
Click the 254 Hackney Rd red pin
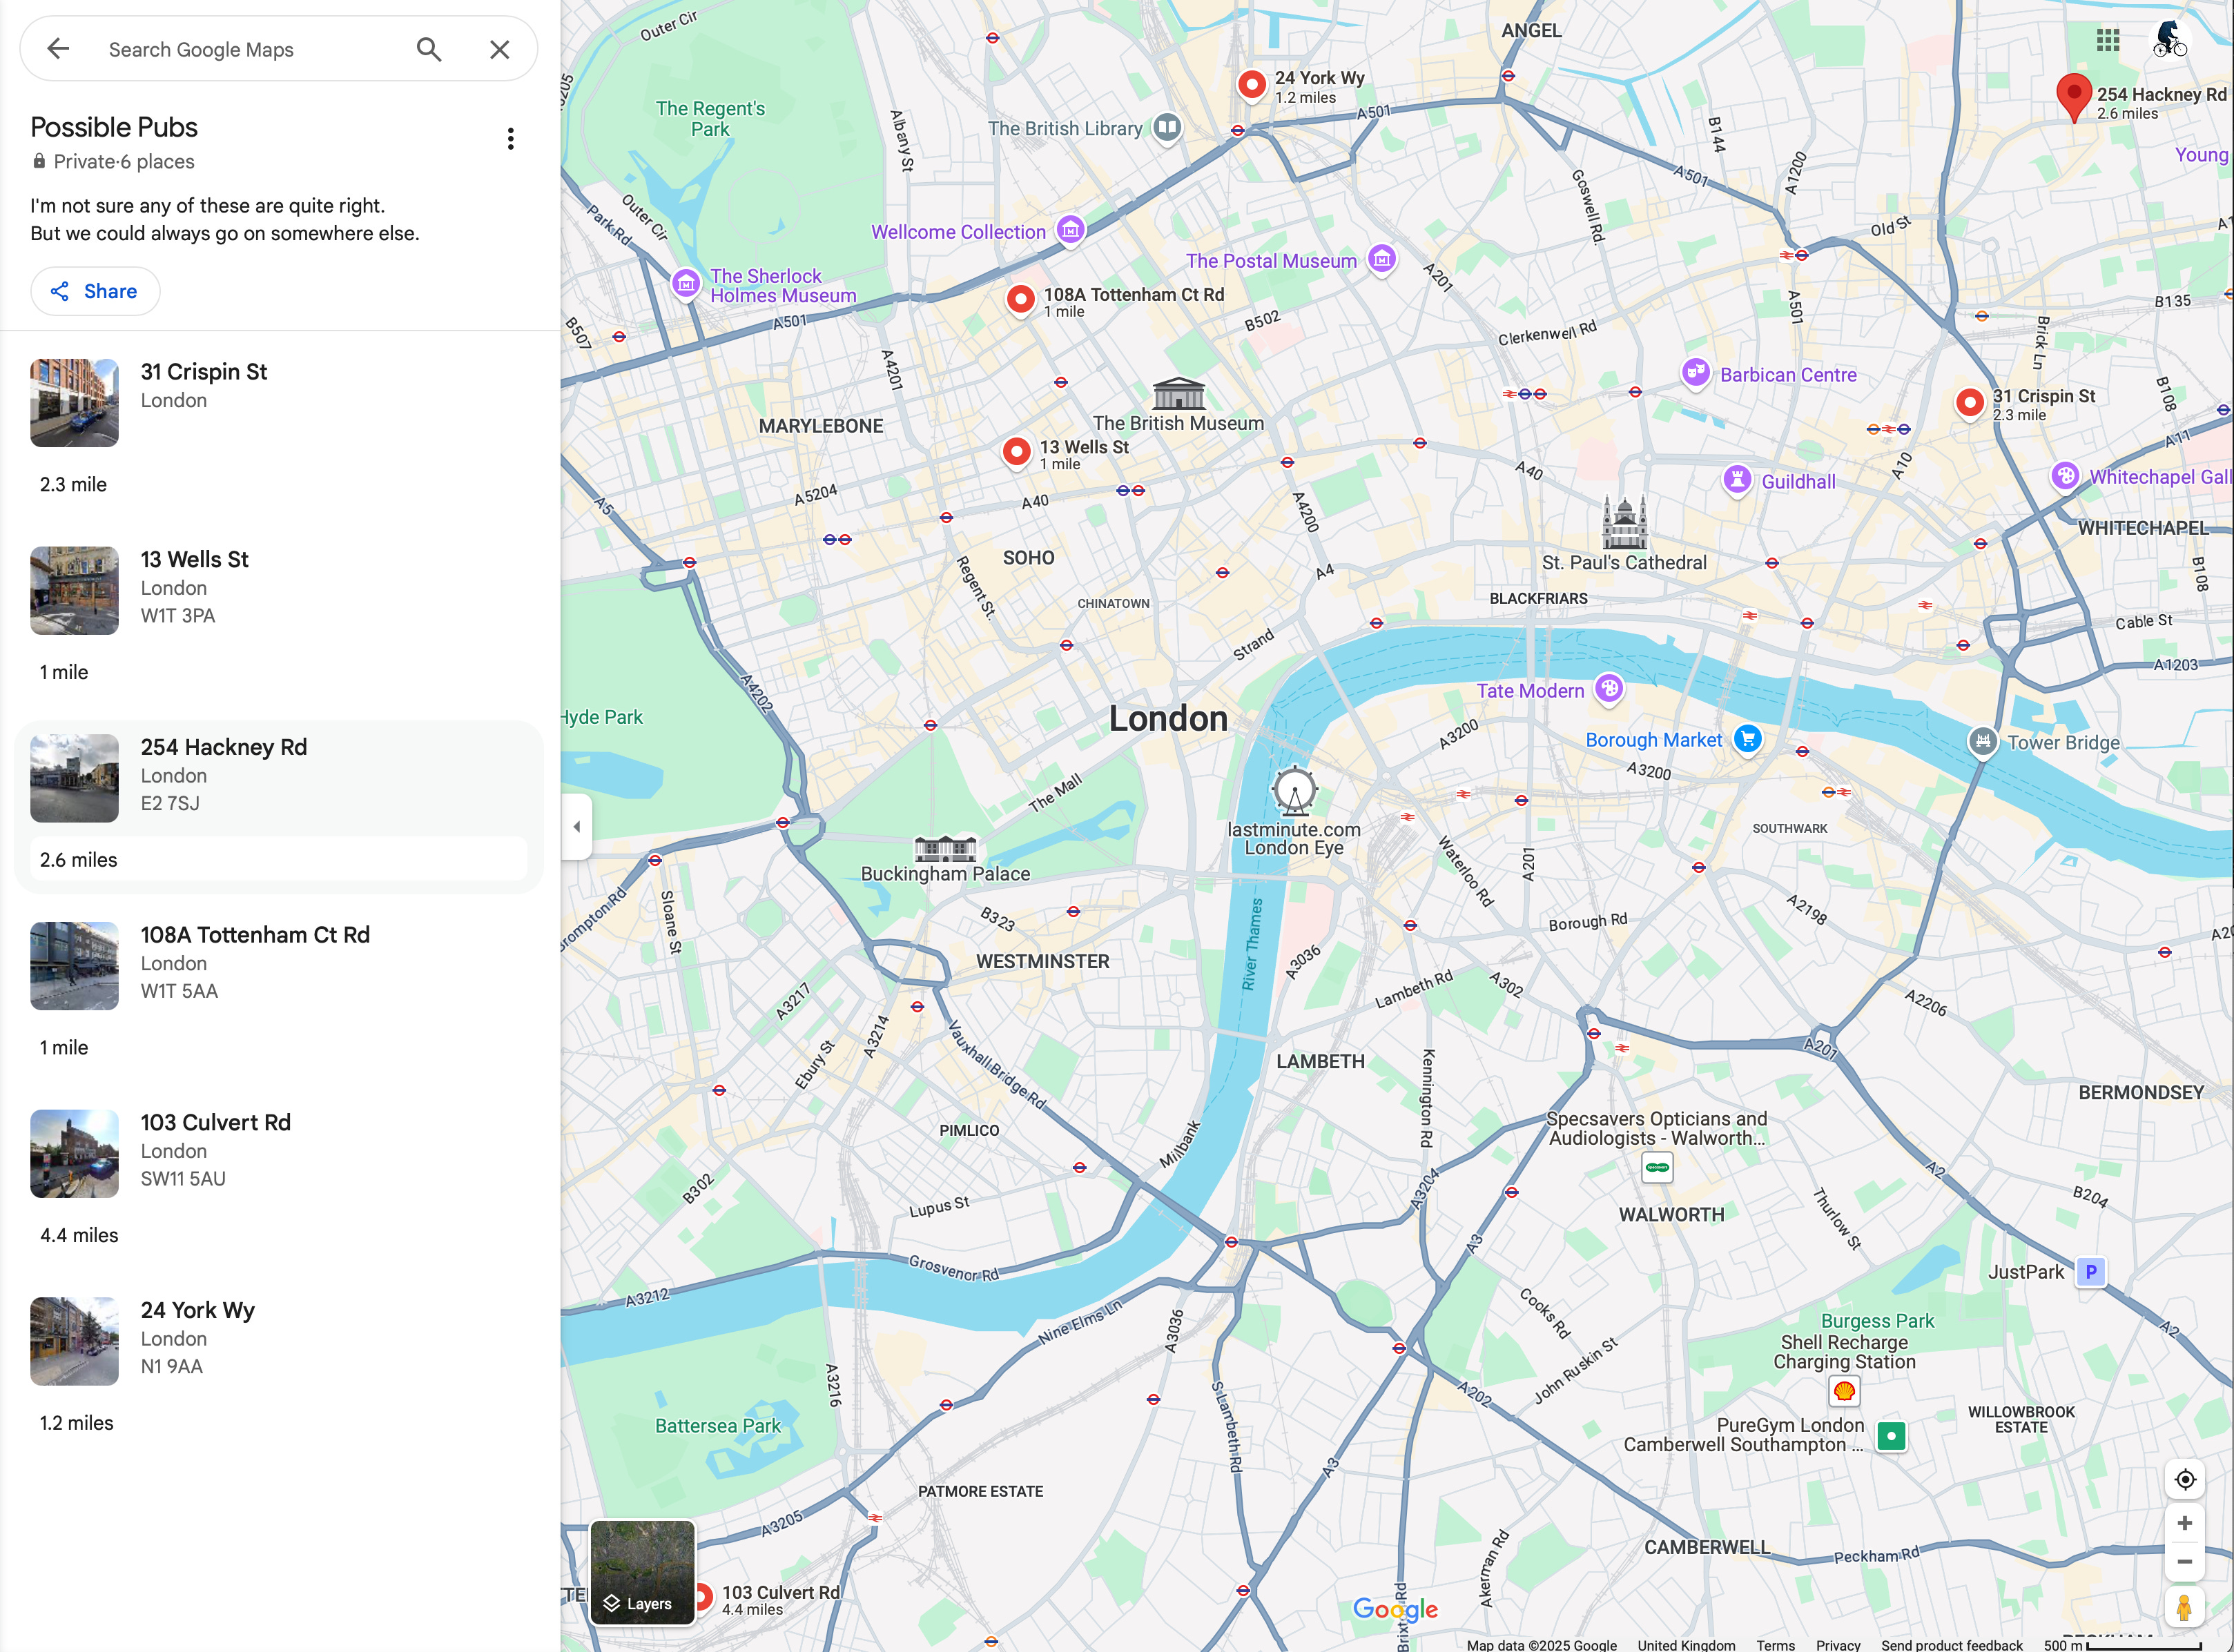[x=2074, y=98]
